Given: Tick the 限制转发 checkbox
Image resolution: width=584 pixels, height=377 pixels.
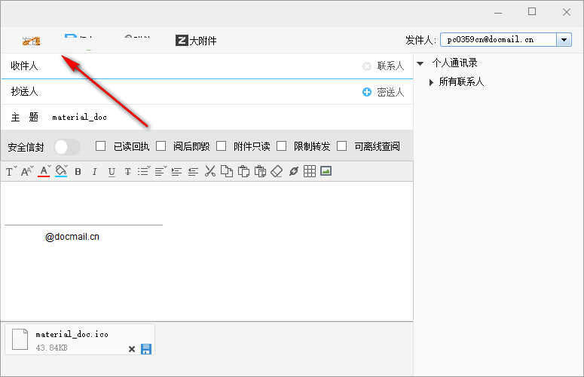Looking at the screenshot, I should point(282,146).
